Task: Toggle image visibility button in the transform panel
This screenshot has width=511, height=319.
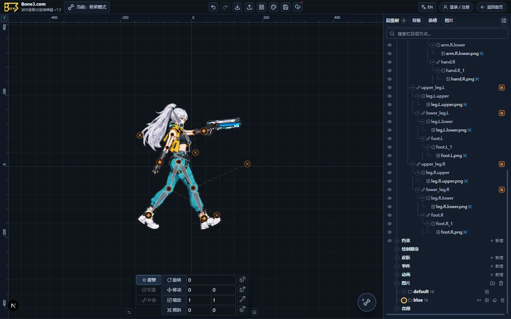Action: [242, 290]
